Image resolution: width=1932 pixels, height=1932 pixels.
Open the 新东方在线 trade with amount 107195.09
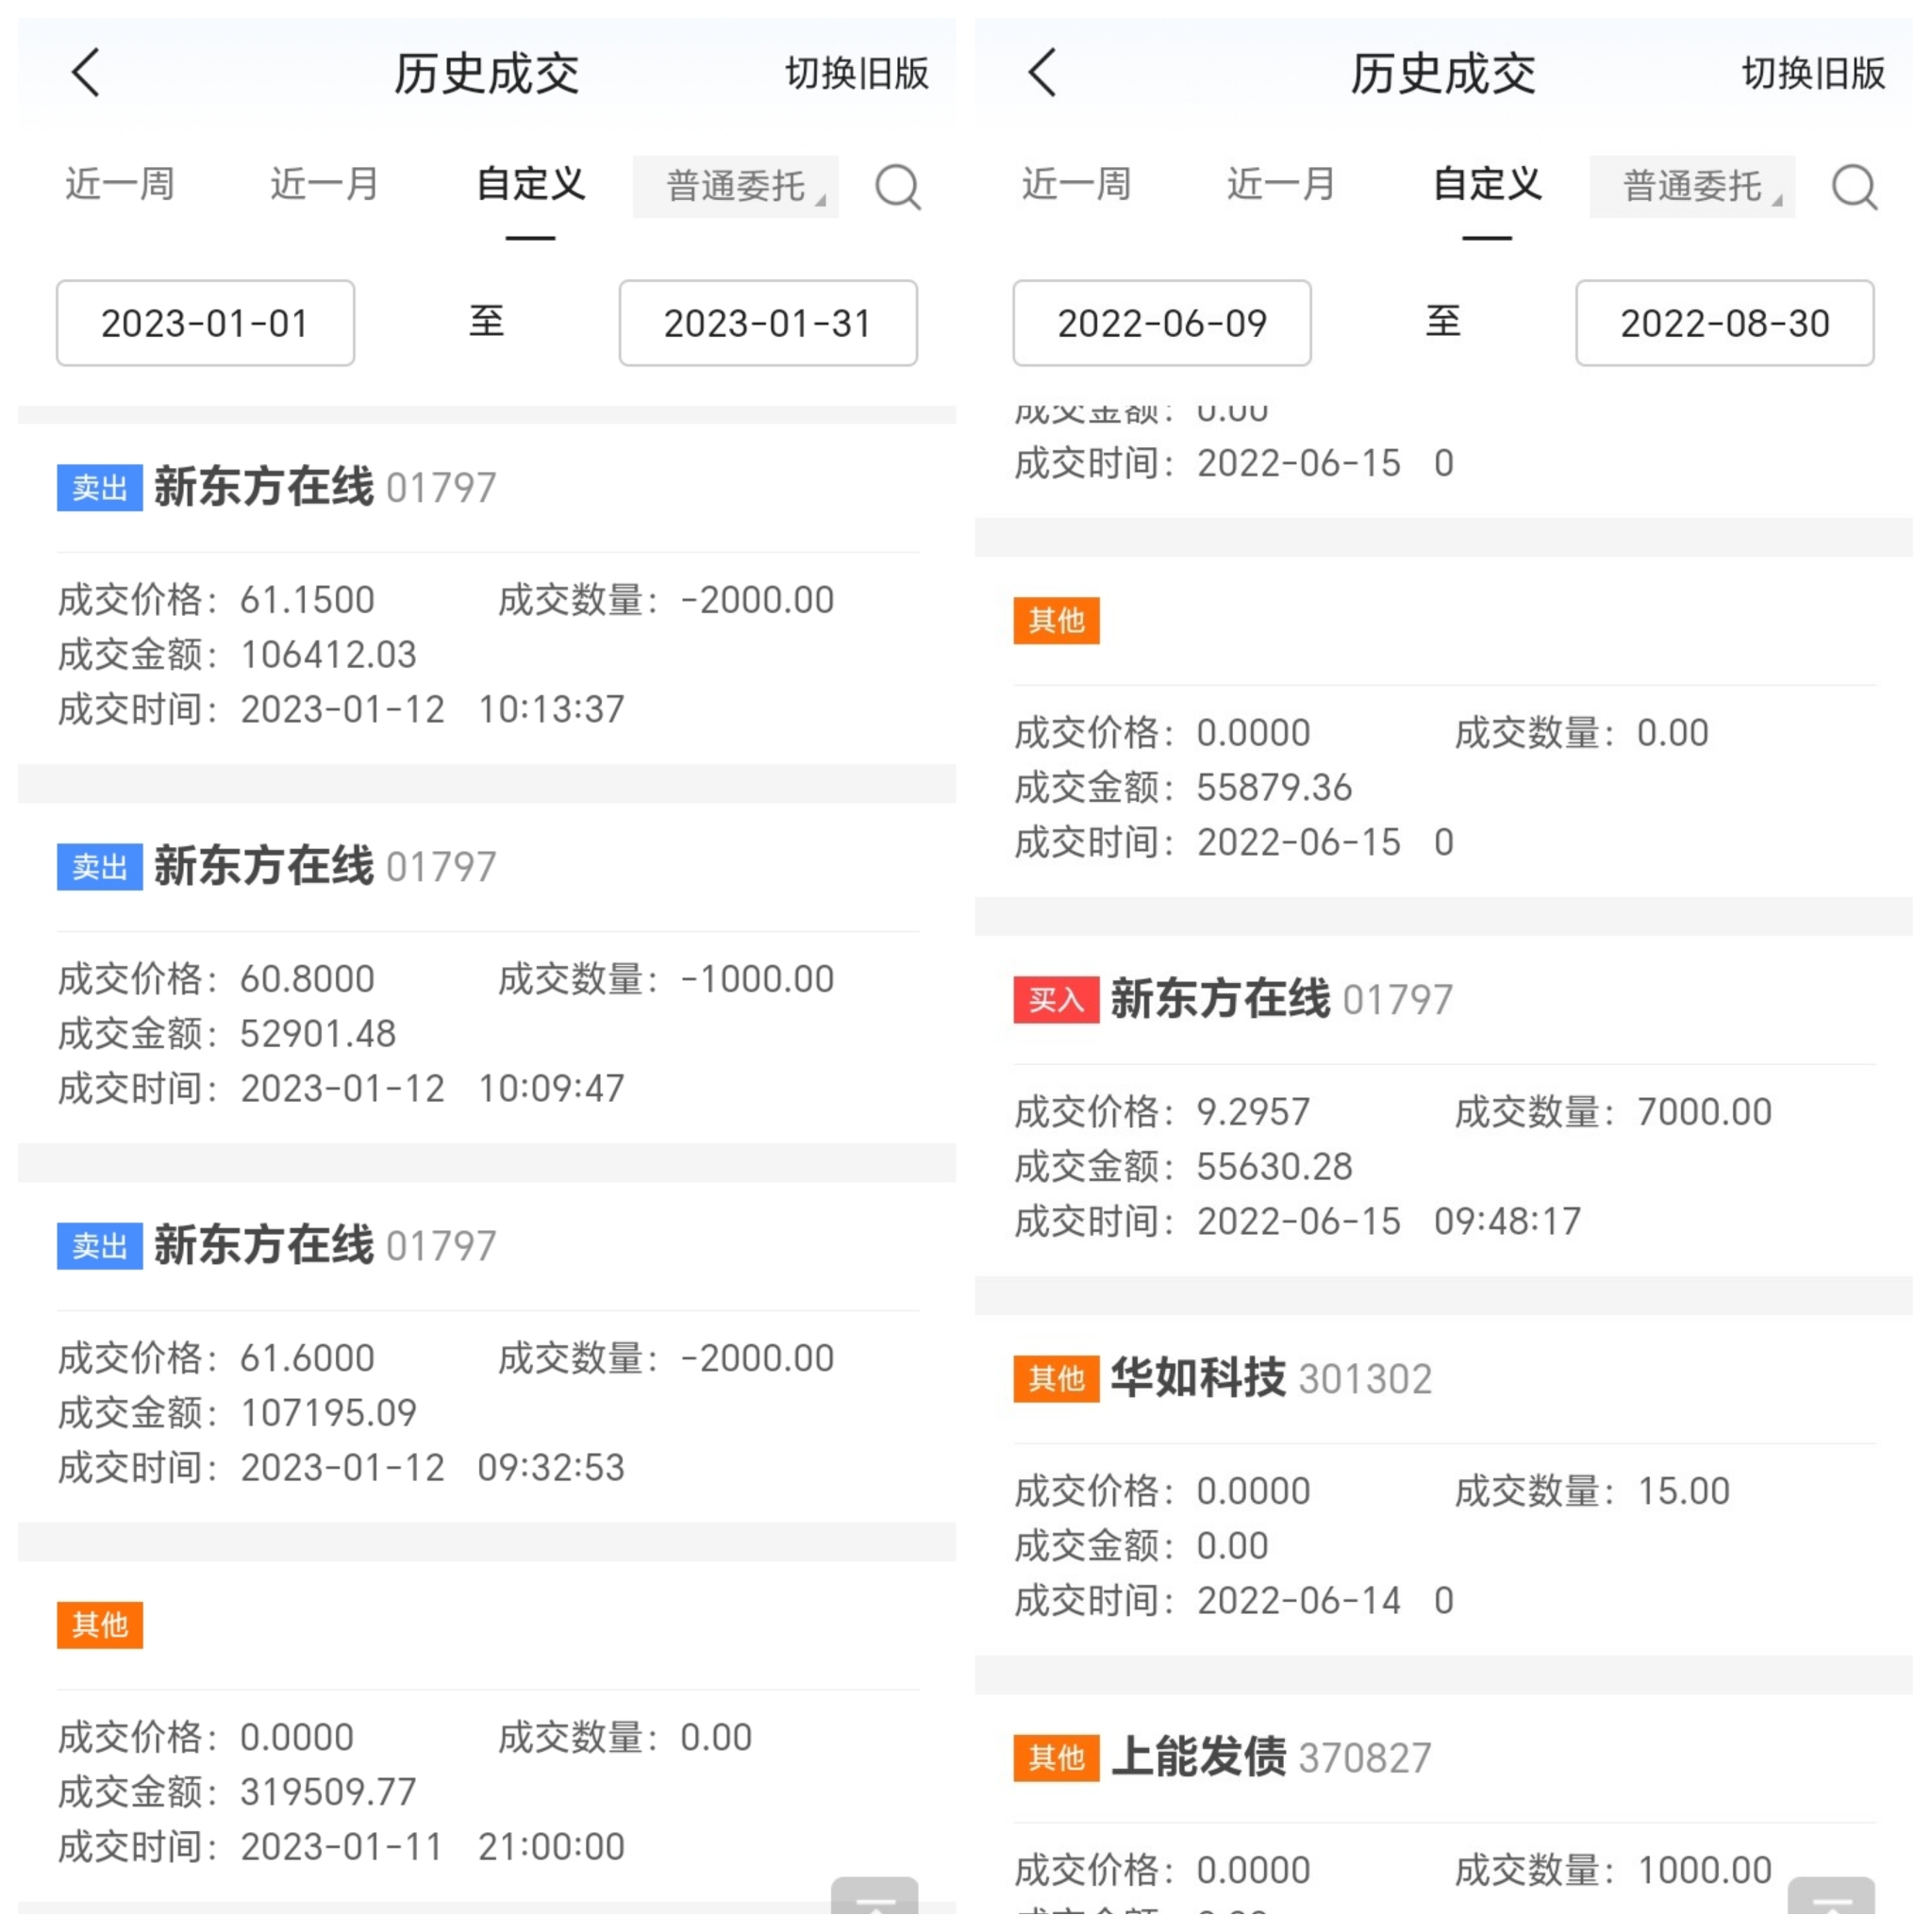coord(487,1352)
